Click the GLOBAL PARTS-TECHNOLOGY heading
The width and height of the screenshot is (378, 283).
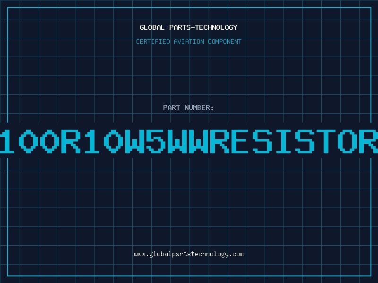pos(189,27)
